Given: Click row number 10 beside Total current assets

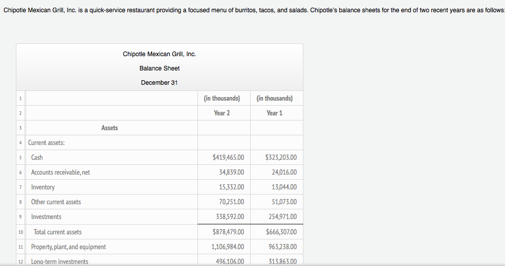Looking at the screenshot, I should tap(20, 232).
